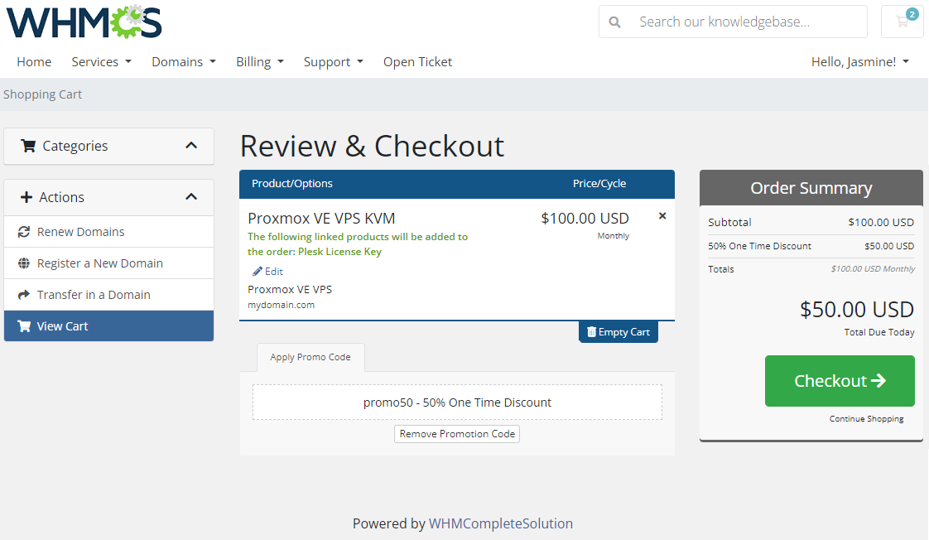Click the 50% One Time Discount row
The height and width of the screenshot is (540, 929).
[x=811, y=246]
